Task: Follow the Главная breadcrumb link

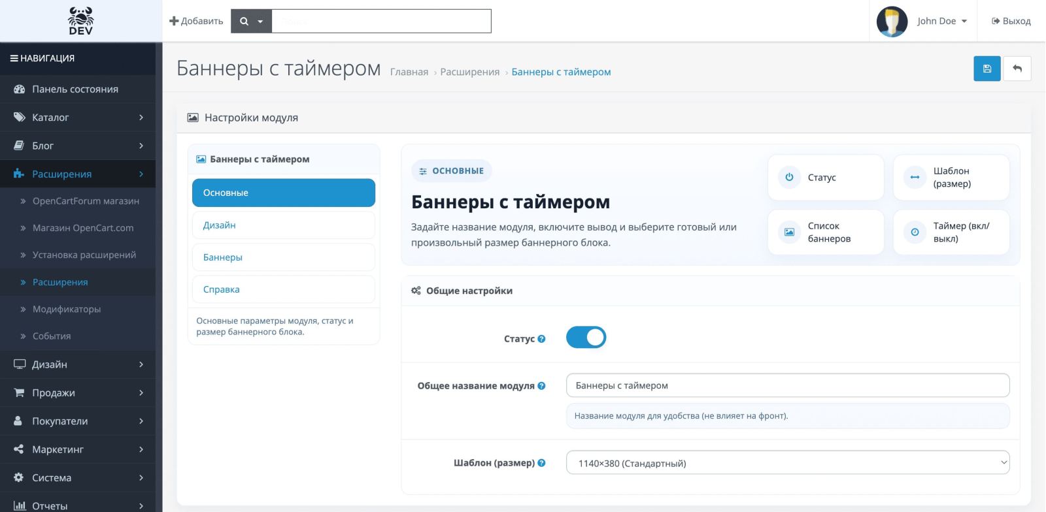Action: pos(409,72)
